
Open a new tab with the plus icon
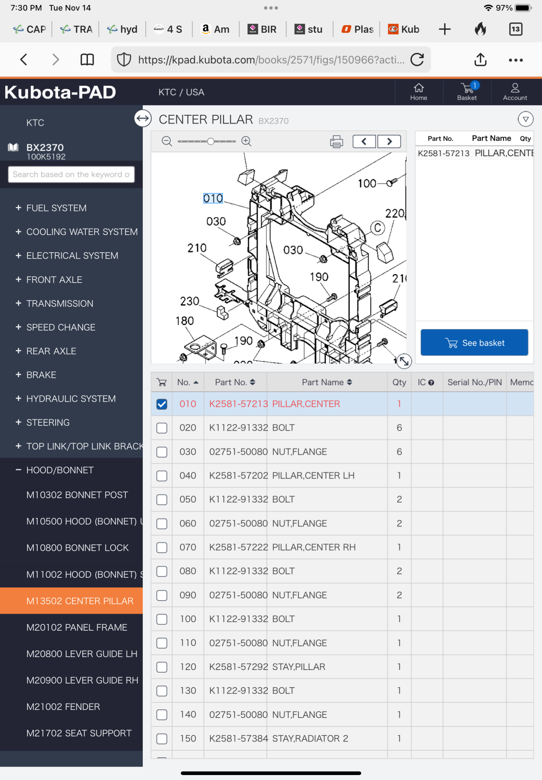445,29
